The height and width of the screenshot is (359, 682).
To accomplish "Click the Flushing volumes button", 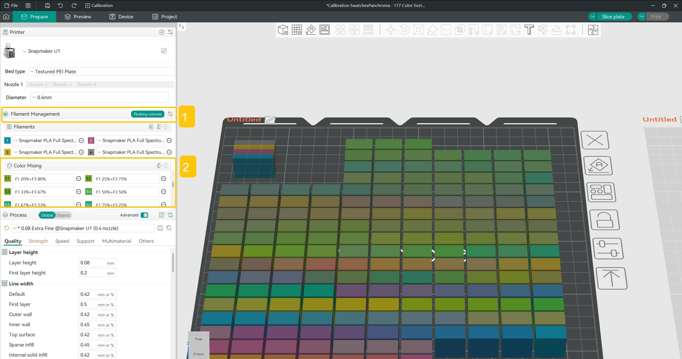I will click(x=148, y=114).
